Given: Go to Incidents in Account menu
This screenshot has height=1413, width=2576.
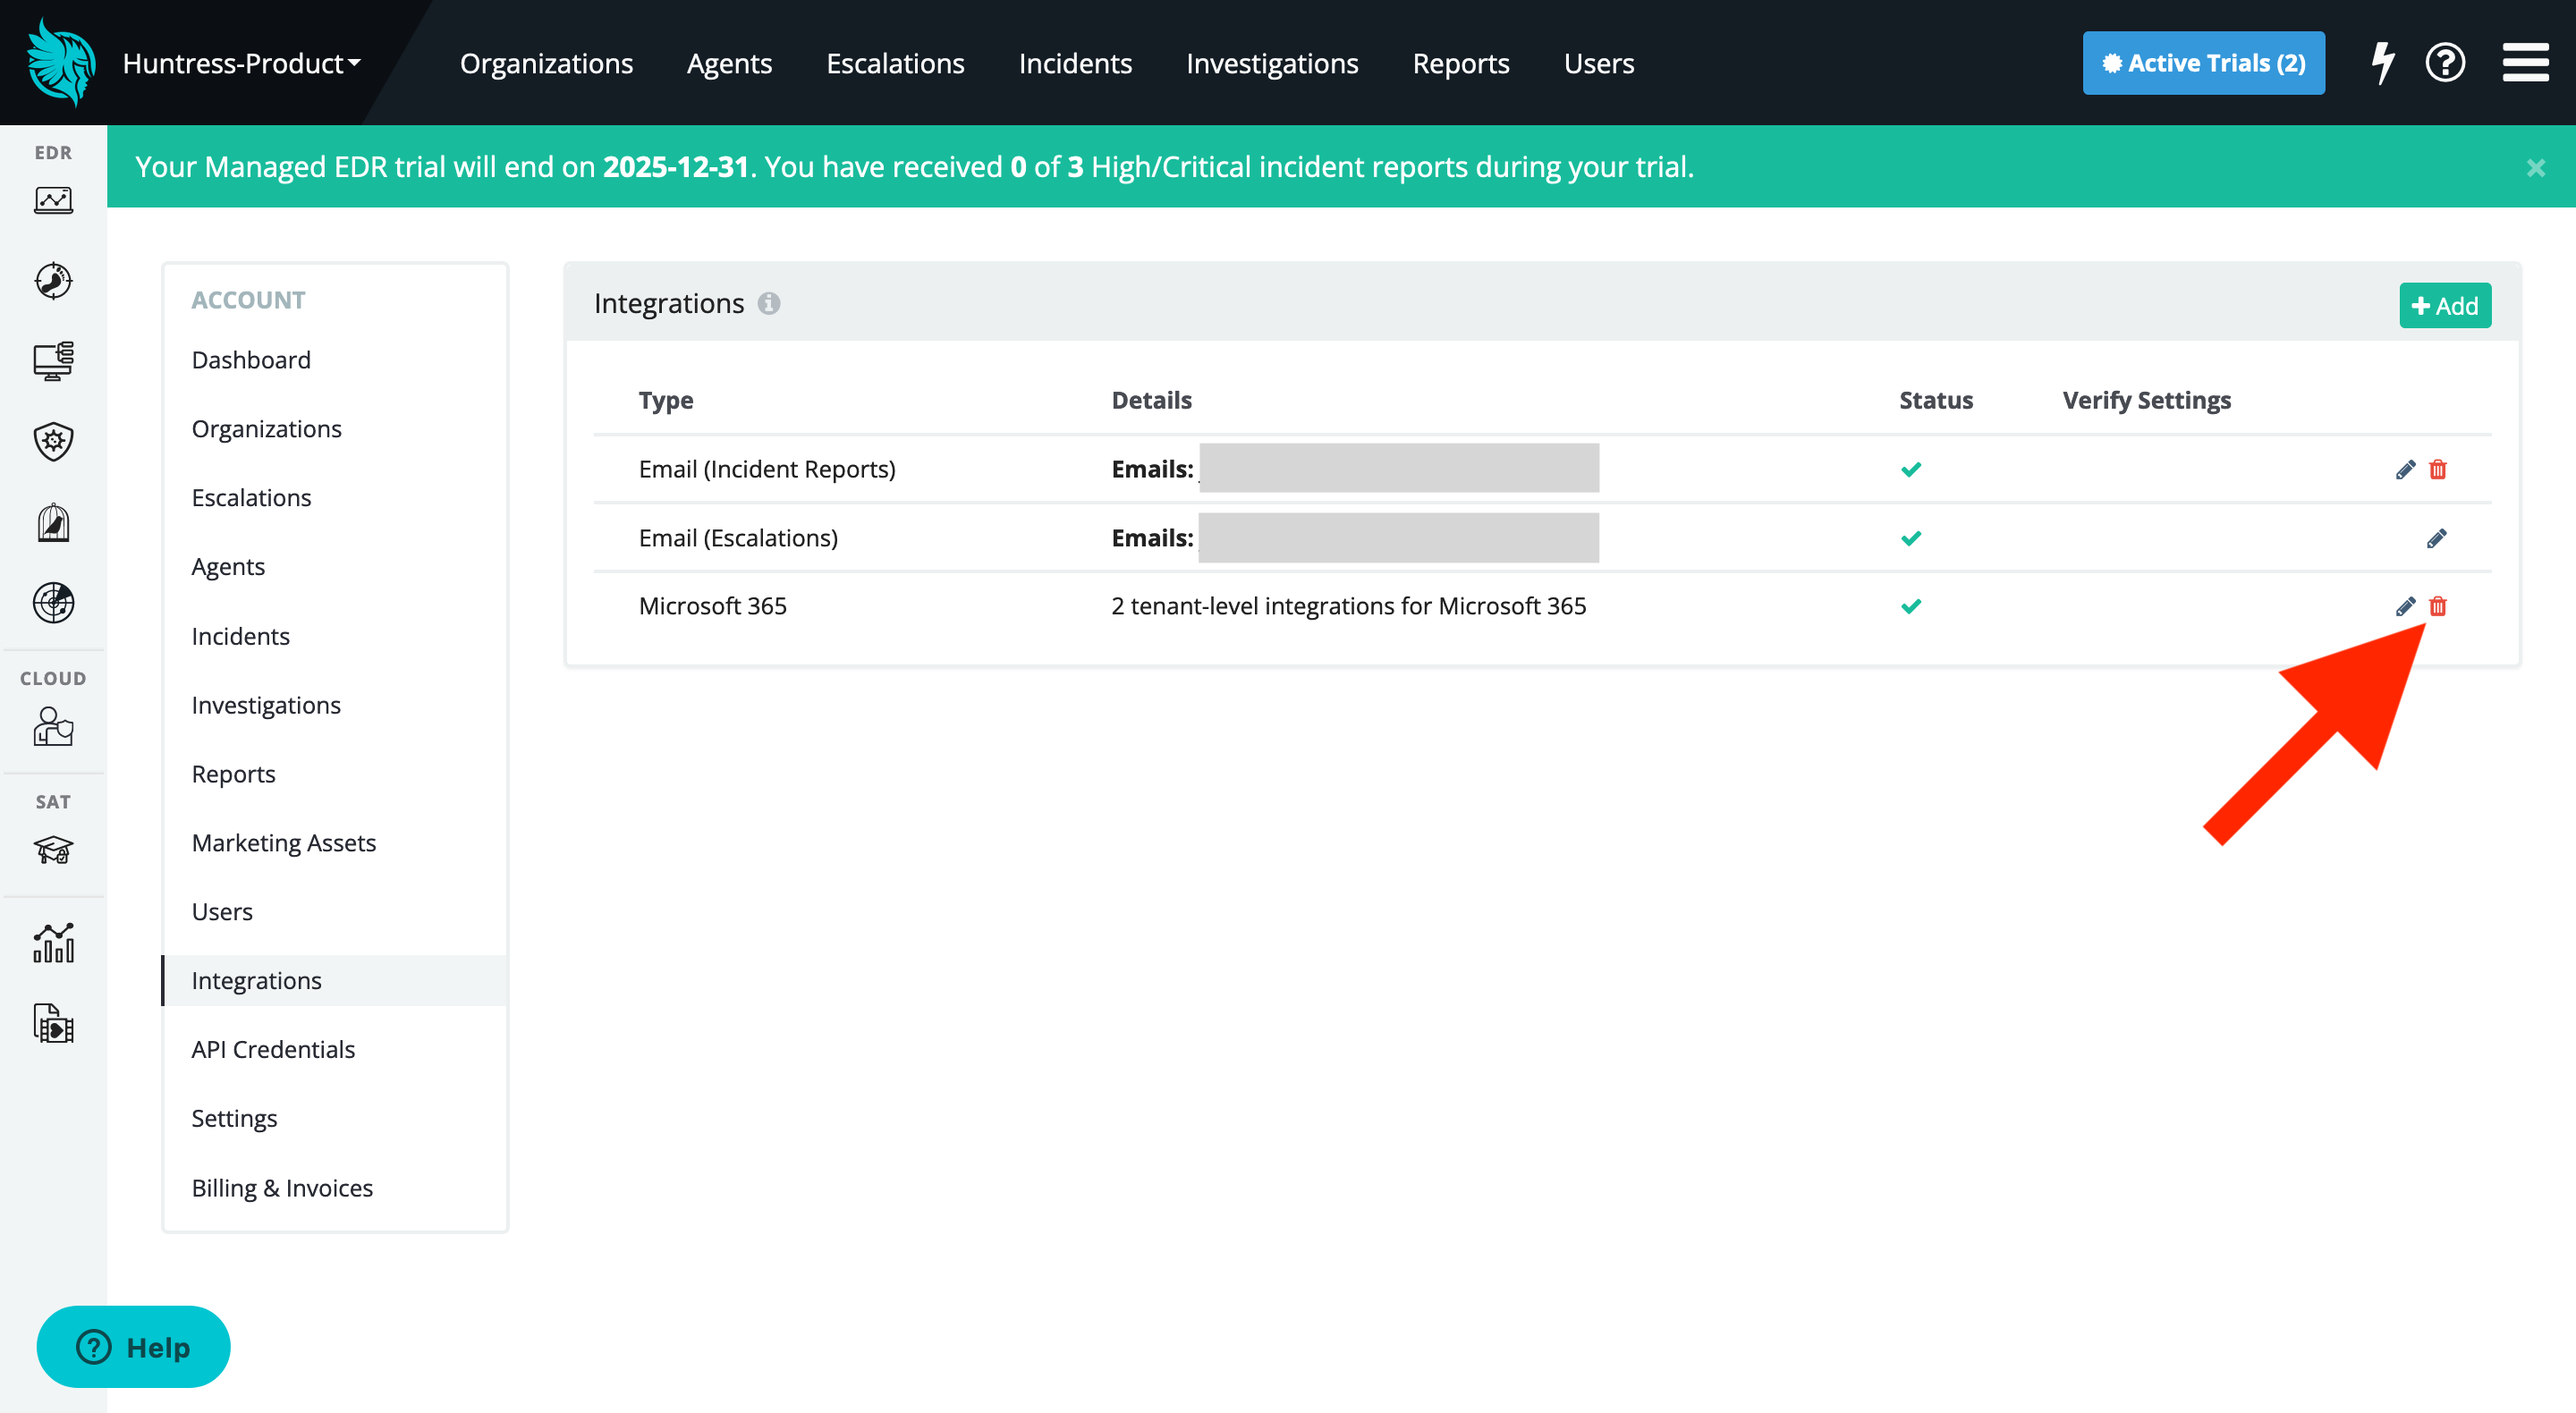Looking at the screenshot, I should click(x=240, y=635).
